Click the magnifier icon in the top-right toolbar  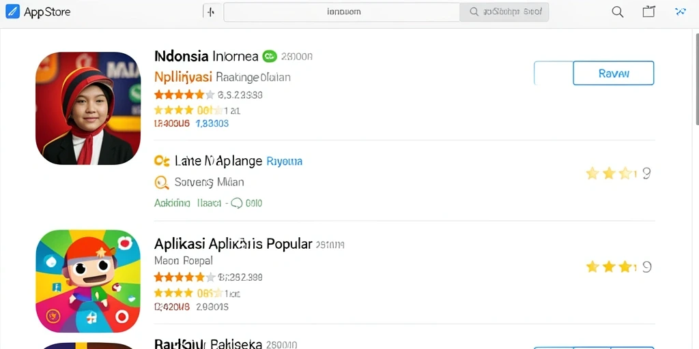tap(617, 12)
